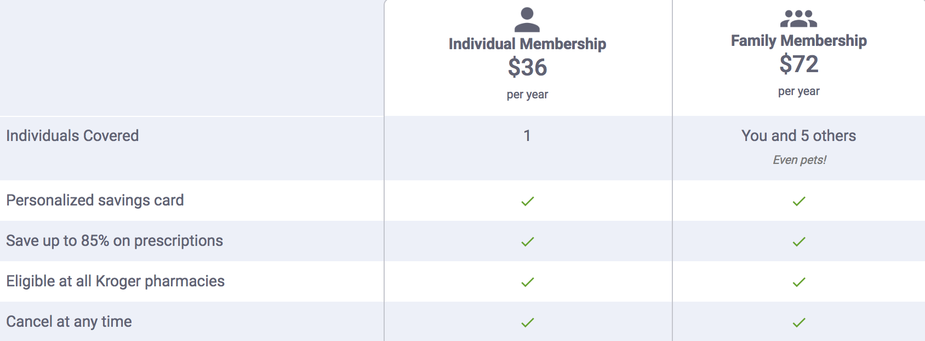This screenshot has width=925, height=341.
Task: Click the Personalized savings card label
Action: pos(95,200)
